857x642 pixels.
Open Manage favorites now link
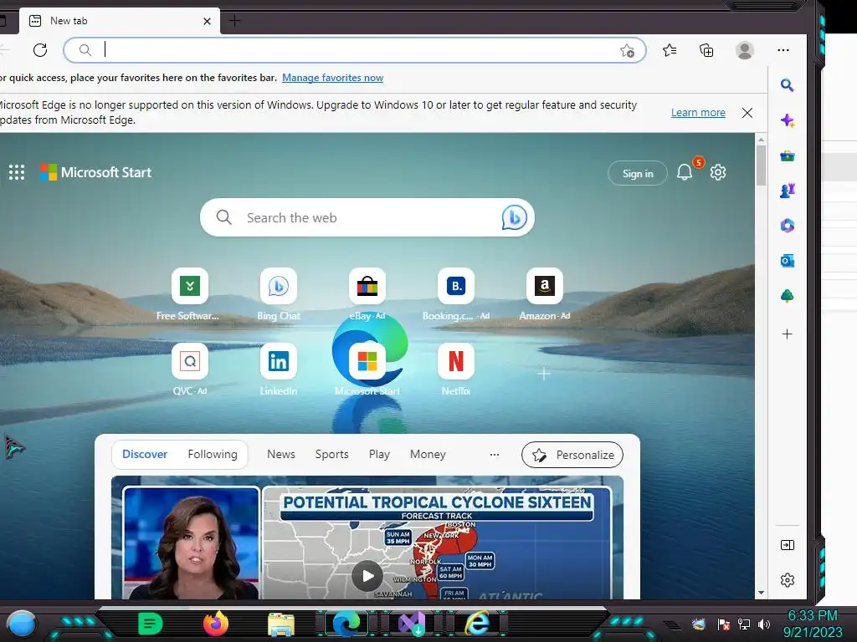[332, 78]
